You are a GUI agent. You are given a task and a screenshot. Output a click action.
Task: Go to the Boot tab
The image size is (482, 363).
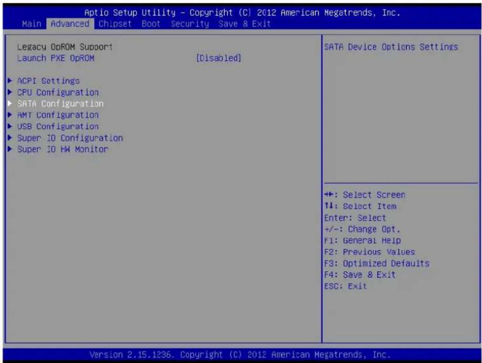point(151,24)
